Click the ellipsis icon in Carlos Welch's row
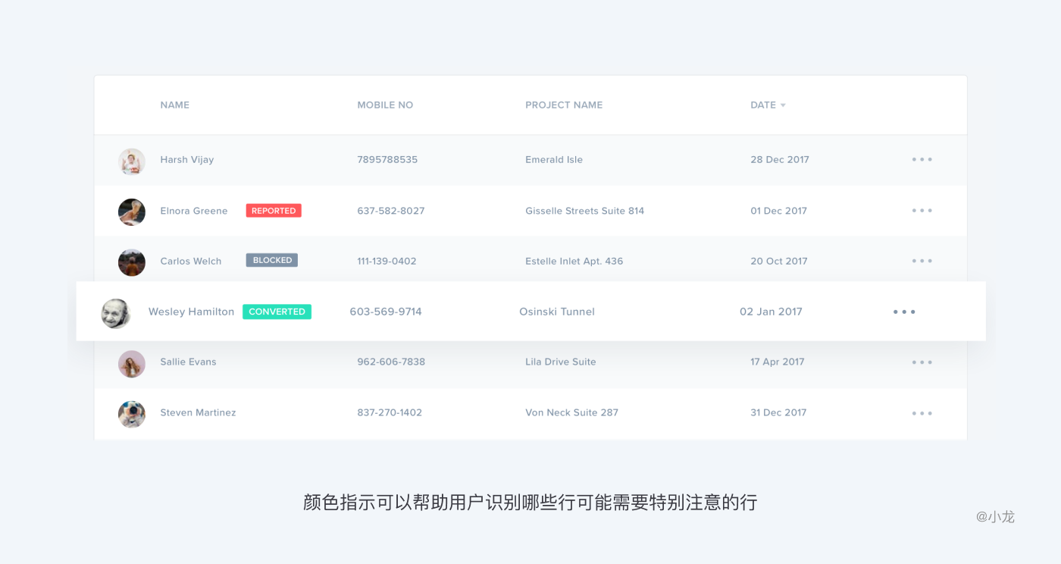Viewport: 1061px width, 564px height. (922, 261)
